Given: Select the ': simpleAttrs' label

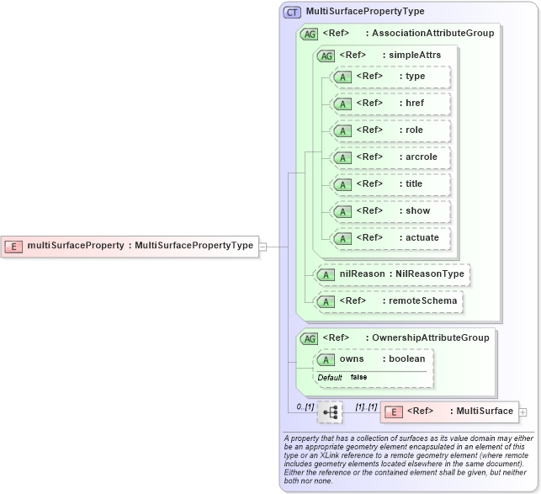Looking at the screenshot, I should pyautogui.click(x=411, y=55).
